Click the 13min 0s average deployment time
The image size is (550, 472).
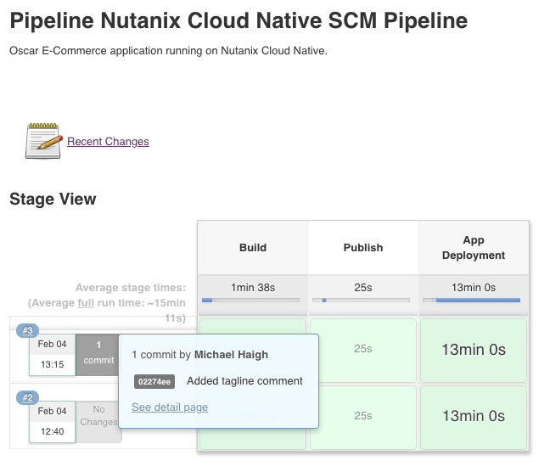coord(474,288)
